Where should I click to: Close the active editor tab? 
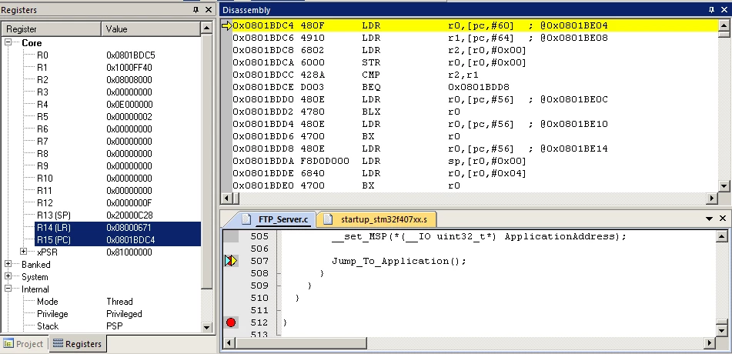723,219
